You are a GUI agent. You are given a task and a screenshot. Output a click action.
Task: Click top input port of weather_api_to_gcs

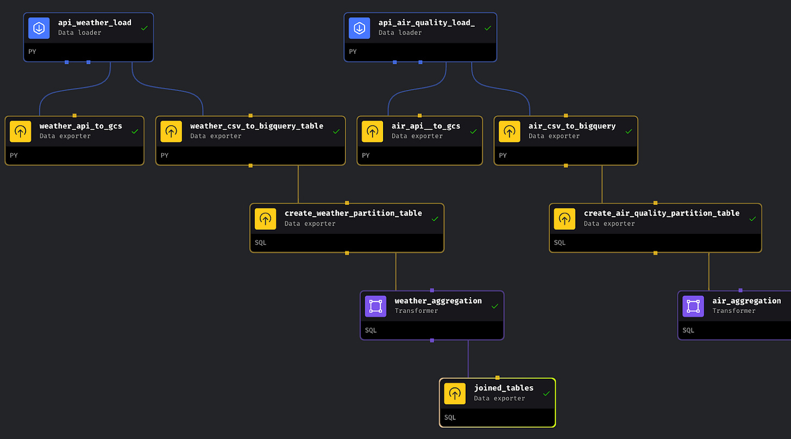pyautogui.click(x=74, y=116)
